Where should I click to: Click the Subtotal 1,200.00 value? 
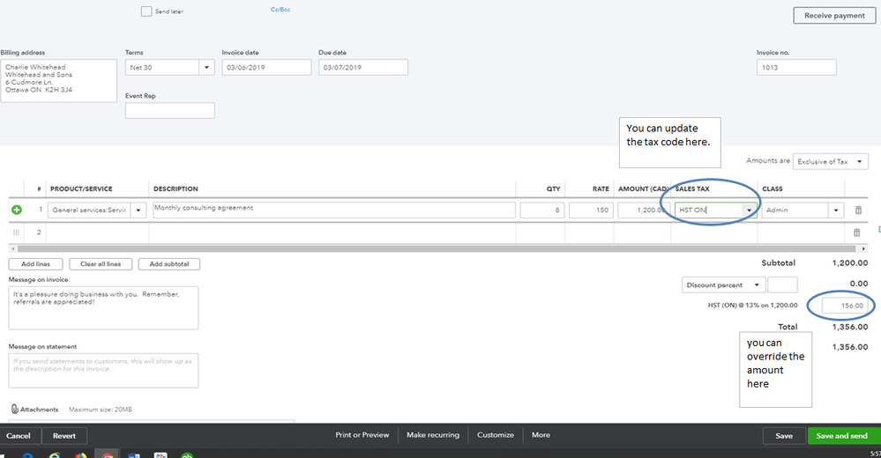(x=850, y=262)
